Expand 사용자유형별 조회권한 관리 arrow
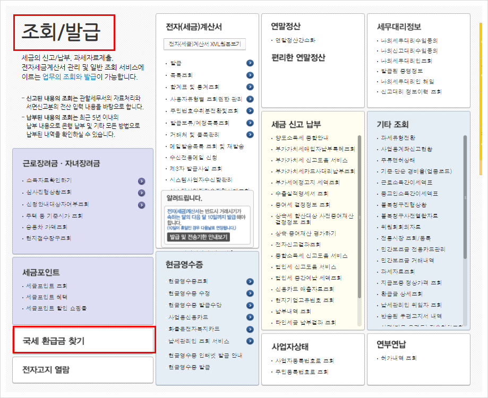 [x=249, y=99]
